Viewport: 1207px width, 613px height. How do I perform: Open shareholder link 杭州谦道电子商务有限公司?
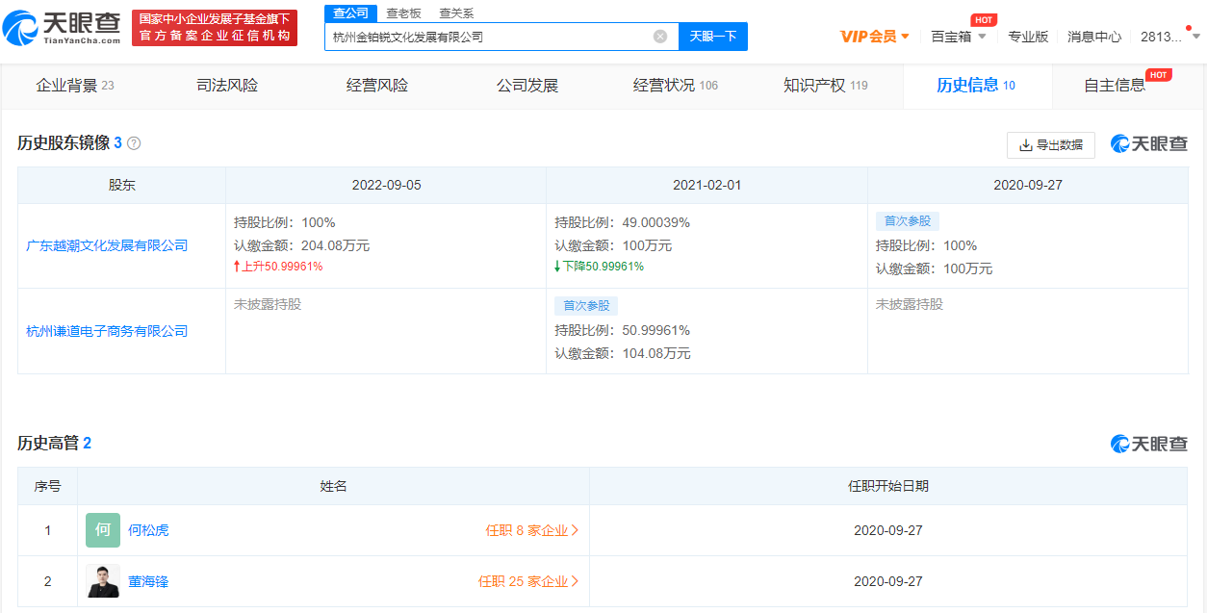click(107, 331)
